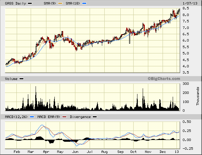Click the GASS Daily black legend swatch
The height and width of the screenshot is (155, 202).
30,3
